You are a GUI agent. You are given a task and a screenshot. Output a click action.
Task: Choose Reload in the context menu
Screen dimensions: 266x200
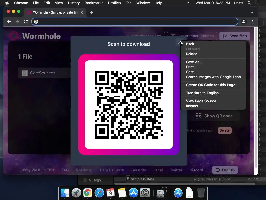(x=213, y=54)
